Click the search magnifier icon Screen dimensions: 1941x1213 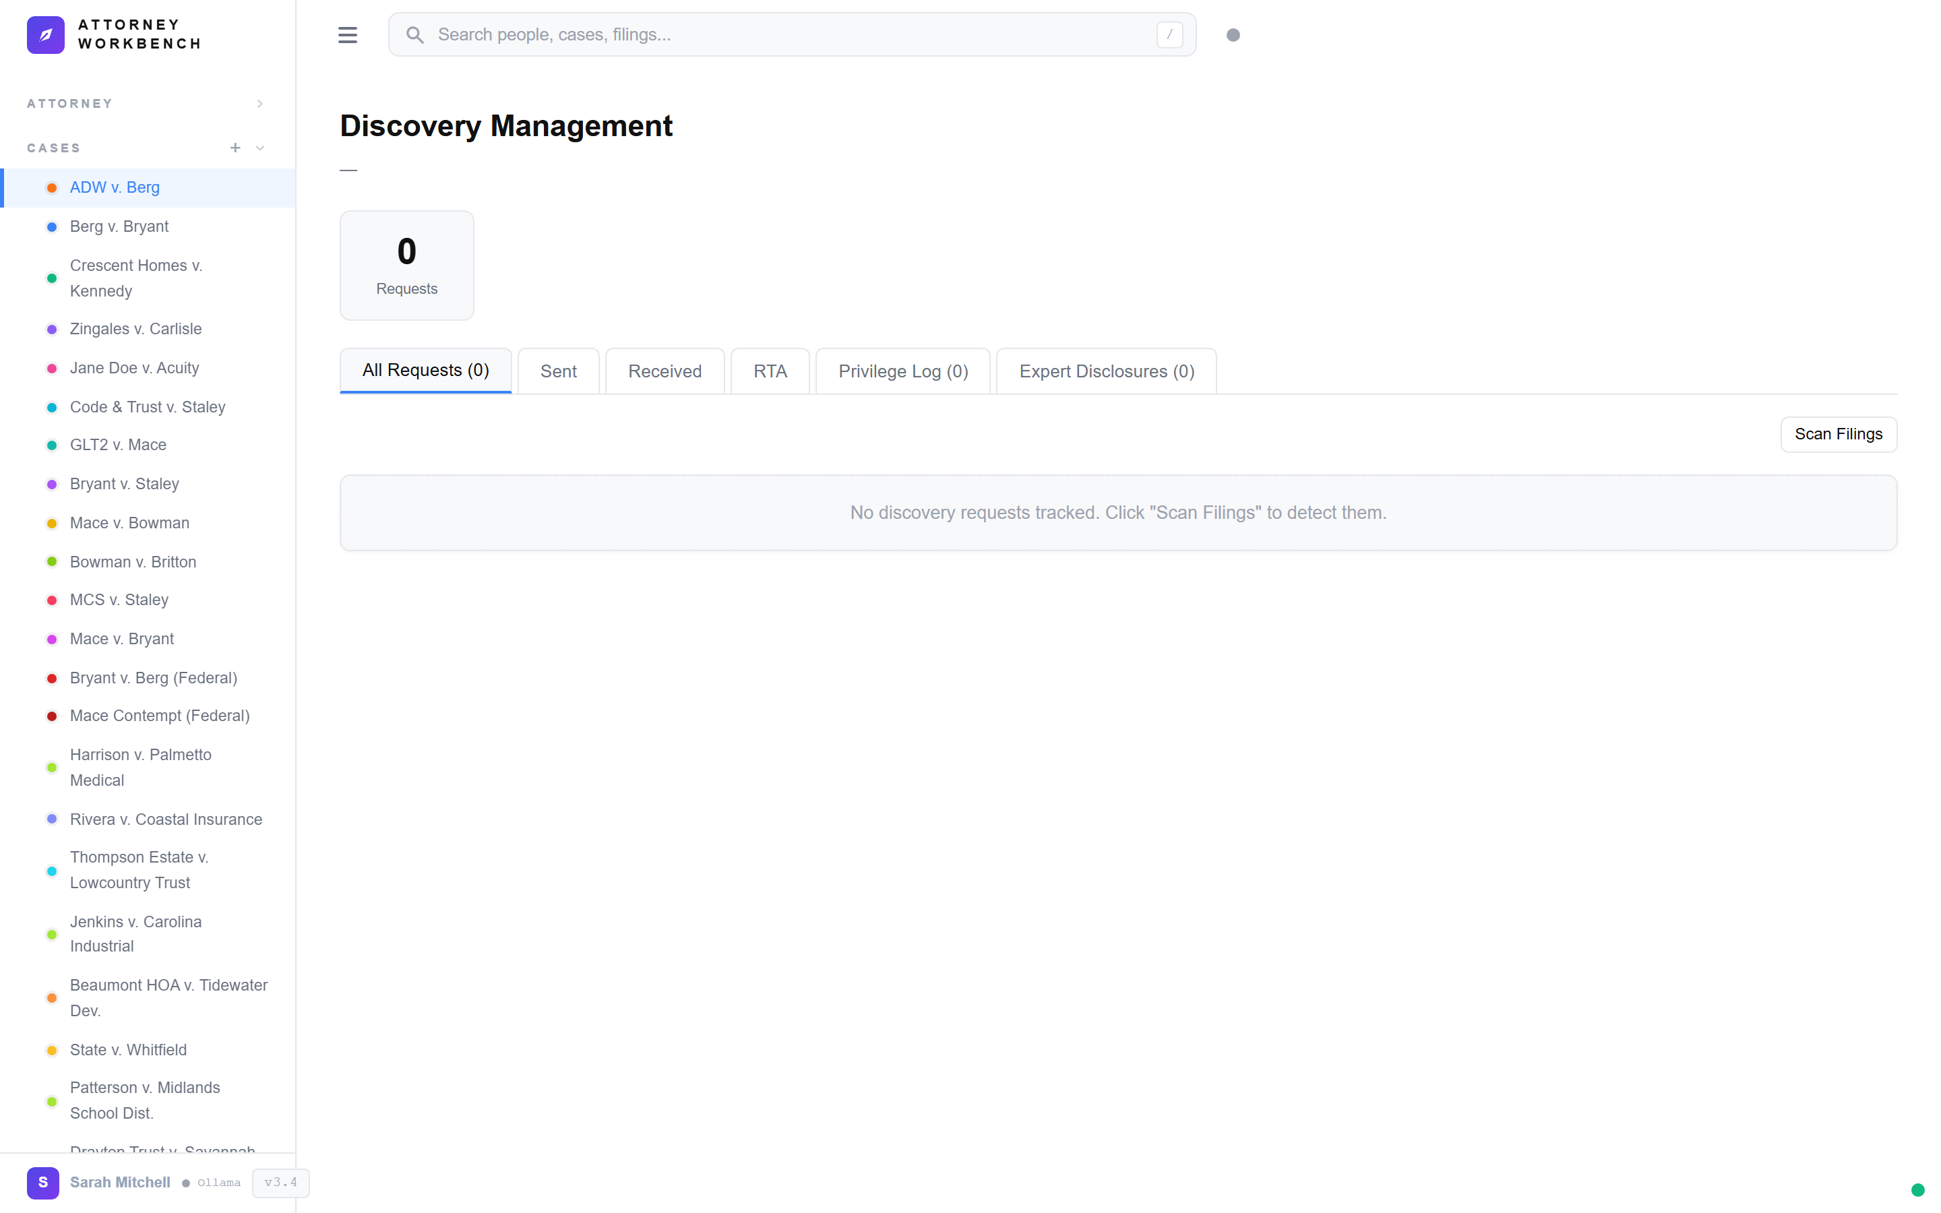415,34
